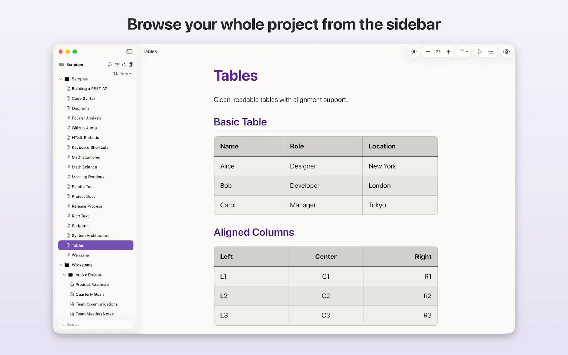
Task: Open the share export menu
Action: point(464,51)
